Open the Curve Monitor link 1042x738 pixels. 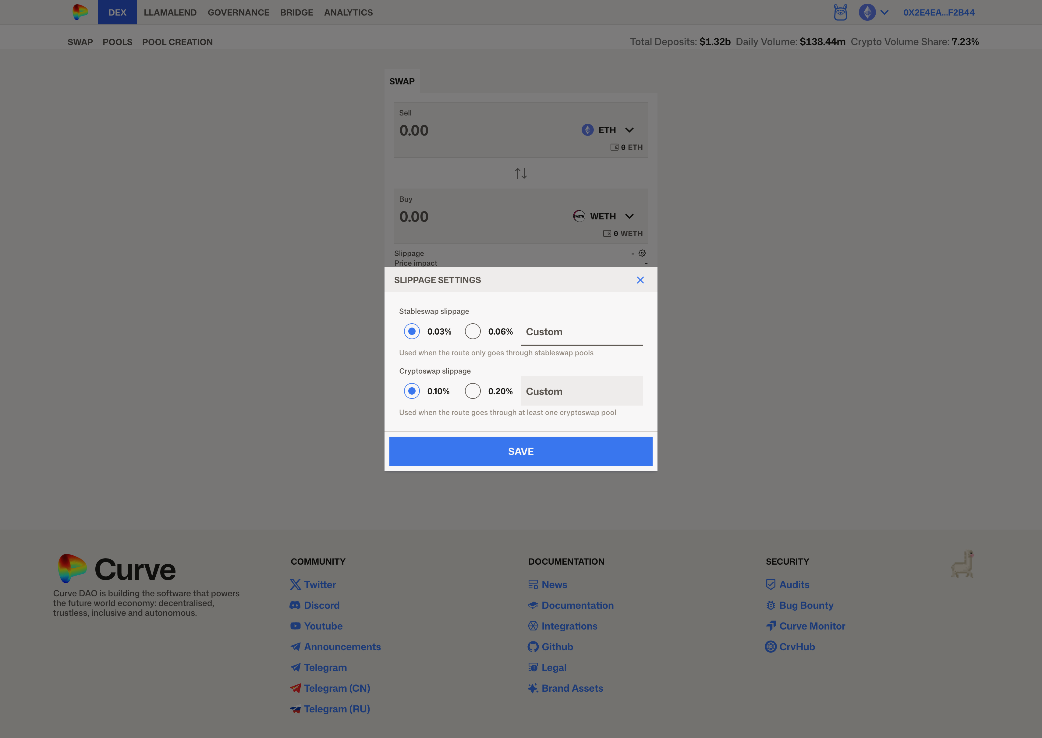coord(806,626)
